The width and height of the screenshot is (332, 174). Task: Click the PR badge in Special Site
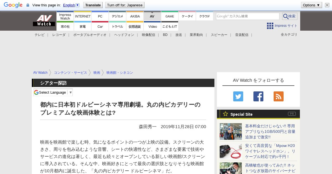pos(292,114)
